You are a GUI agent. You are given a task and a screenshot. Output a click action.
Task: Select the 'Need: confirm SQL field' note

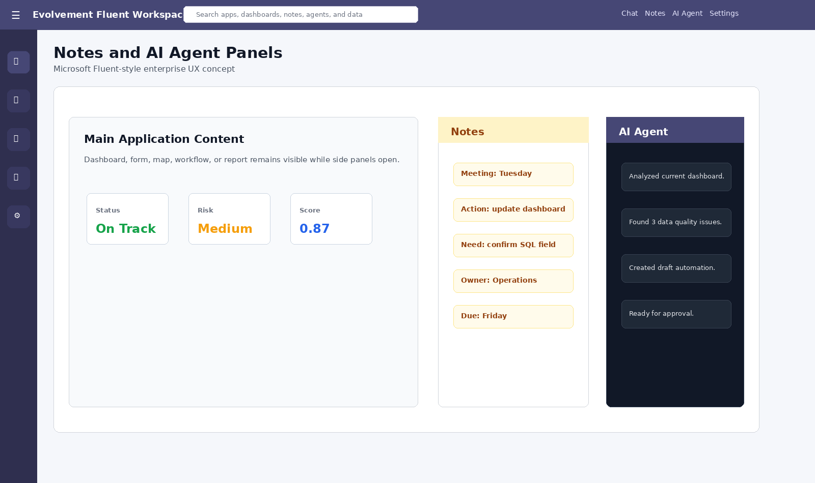[x=513, y=246]
